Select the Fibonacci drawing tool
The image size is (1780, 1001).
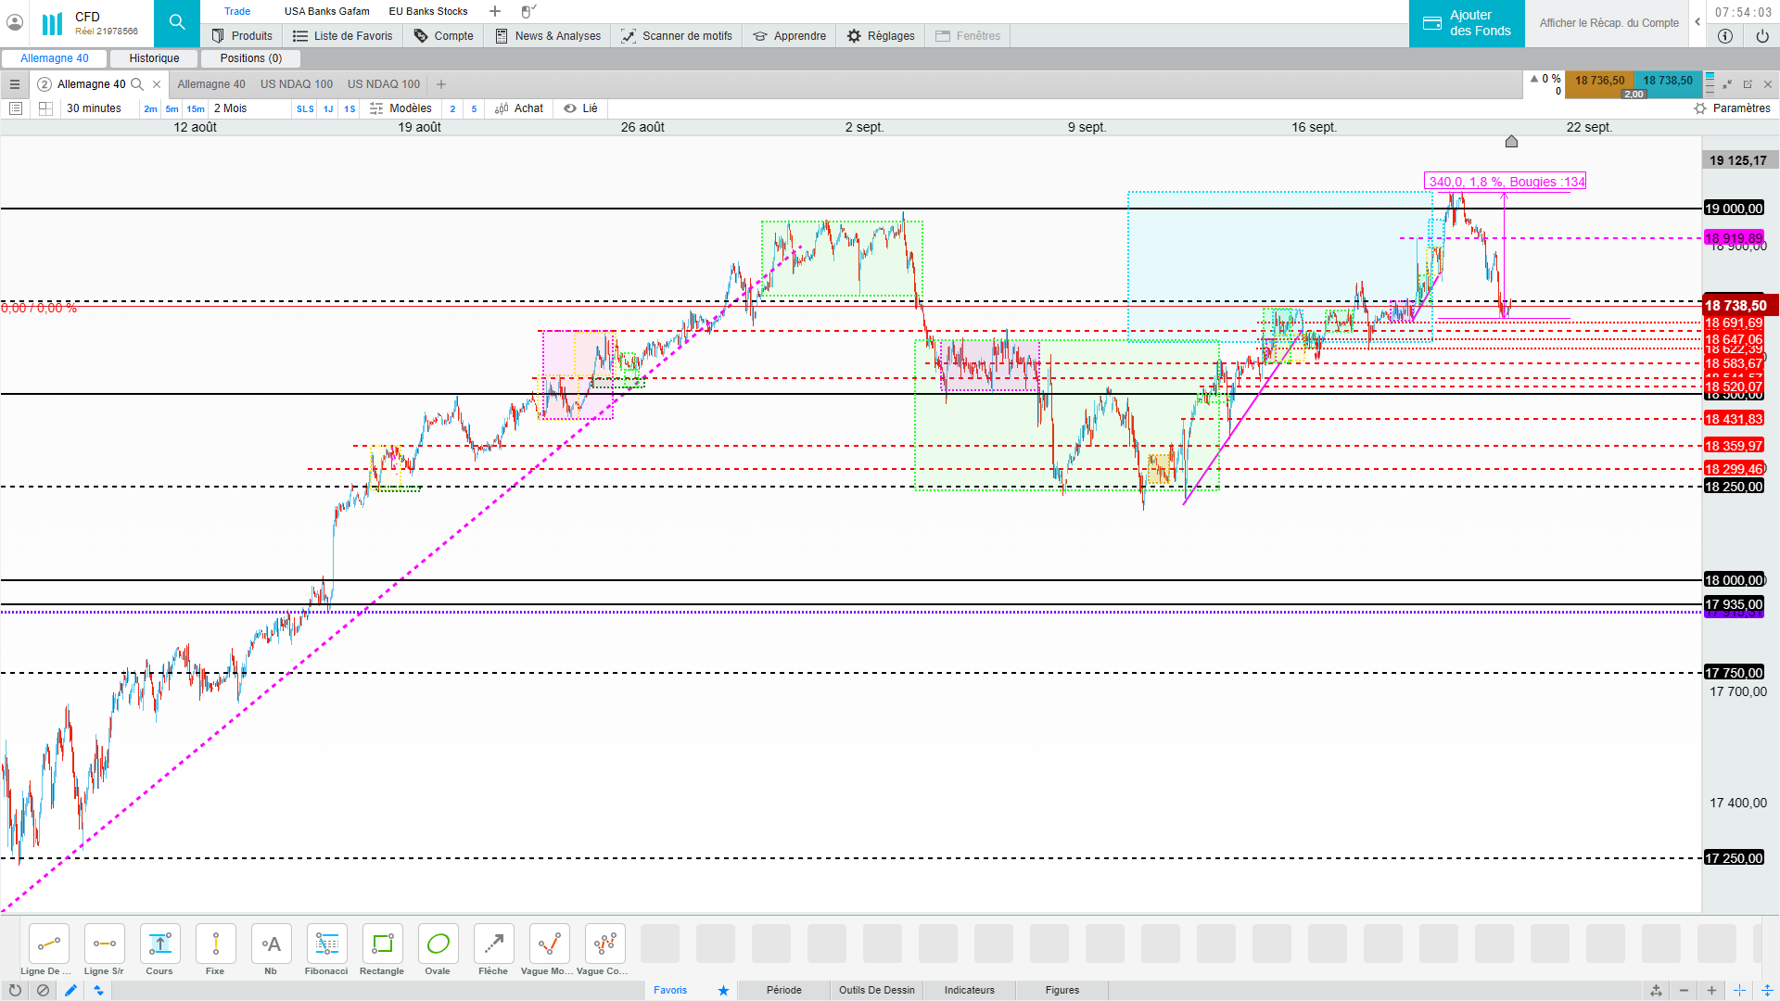click(326, 944)
